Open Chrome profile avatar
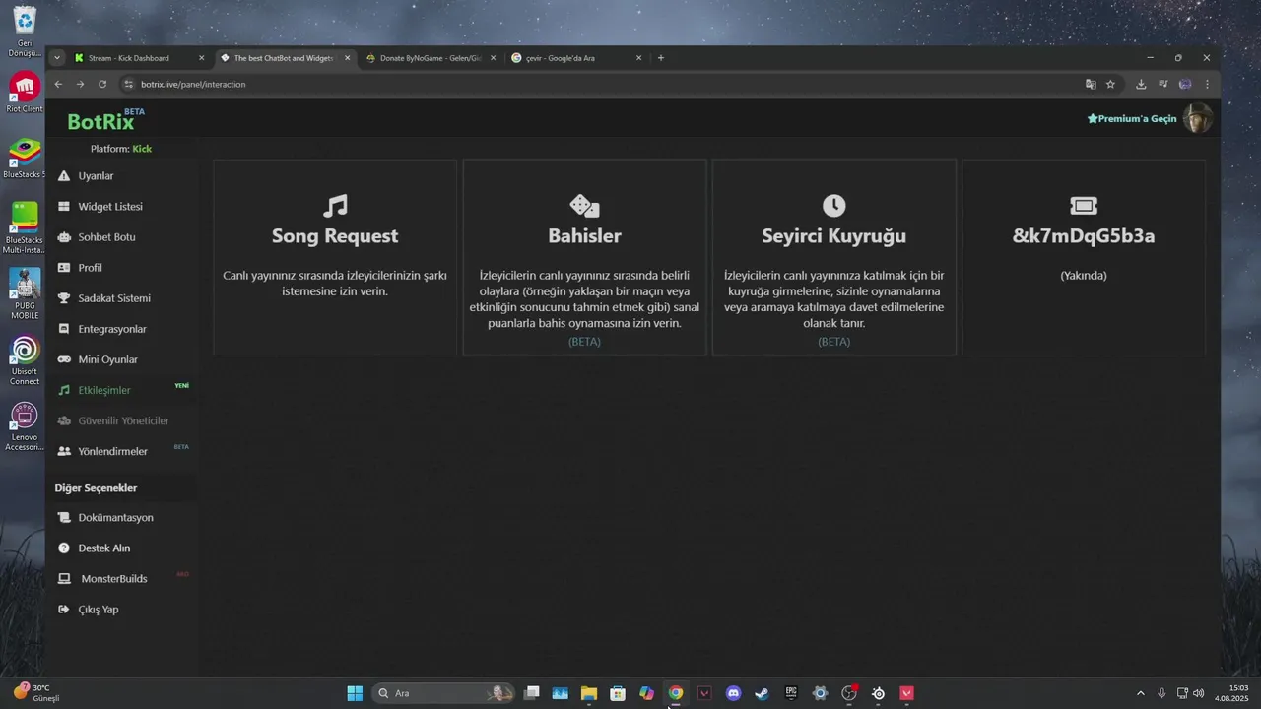This screenshot has width=1261, height=709. pyautogui.click(x=1185, y=85)
